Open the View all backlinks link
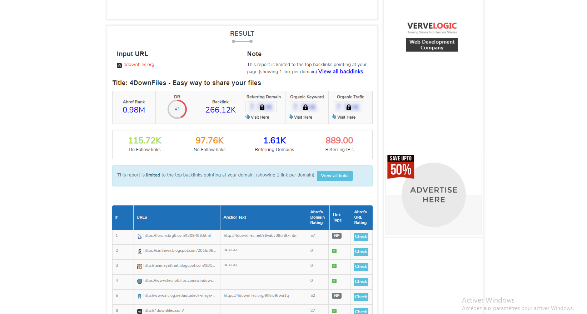 (340, 71)
